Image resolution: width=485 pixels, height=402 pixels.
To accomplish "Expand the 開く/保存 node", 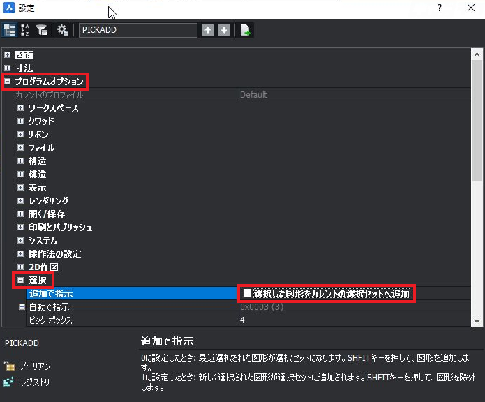I will 20,214.
